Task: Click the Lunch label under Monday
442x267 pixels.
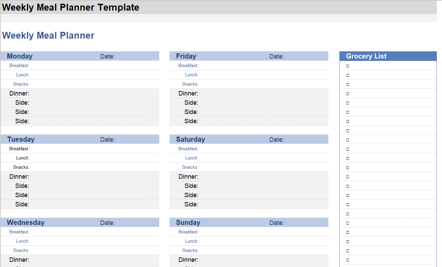Action: pos(23,75)
